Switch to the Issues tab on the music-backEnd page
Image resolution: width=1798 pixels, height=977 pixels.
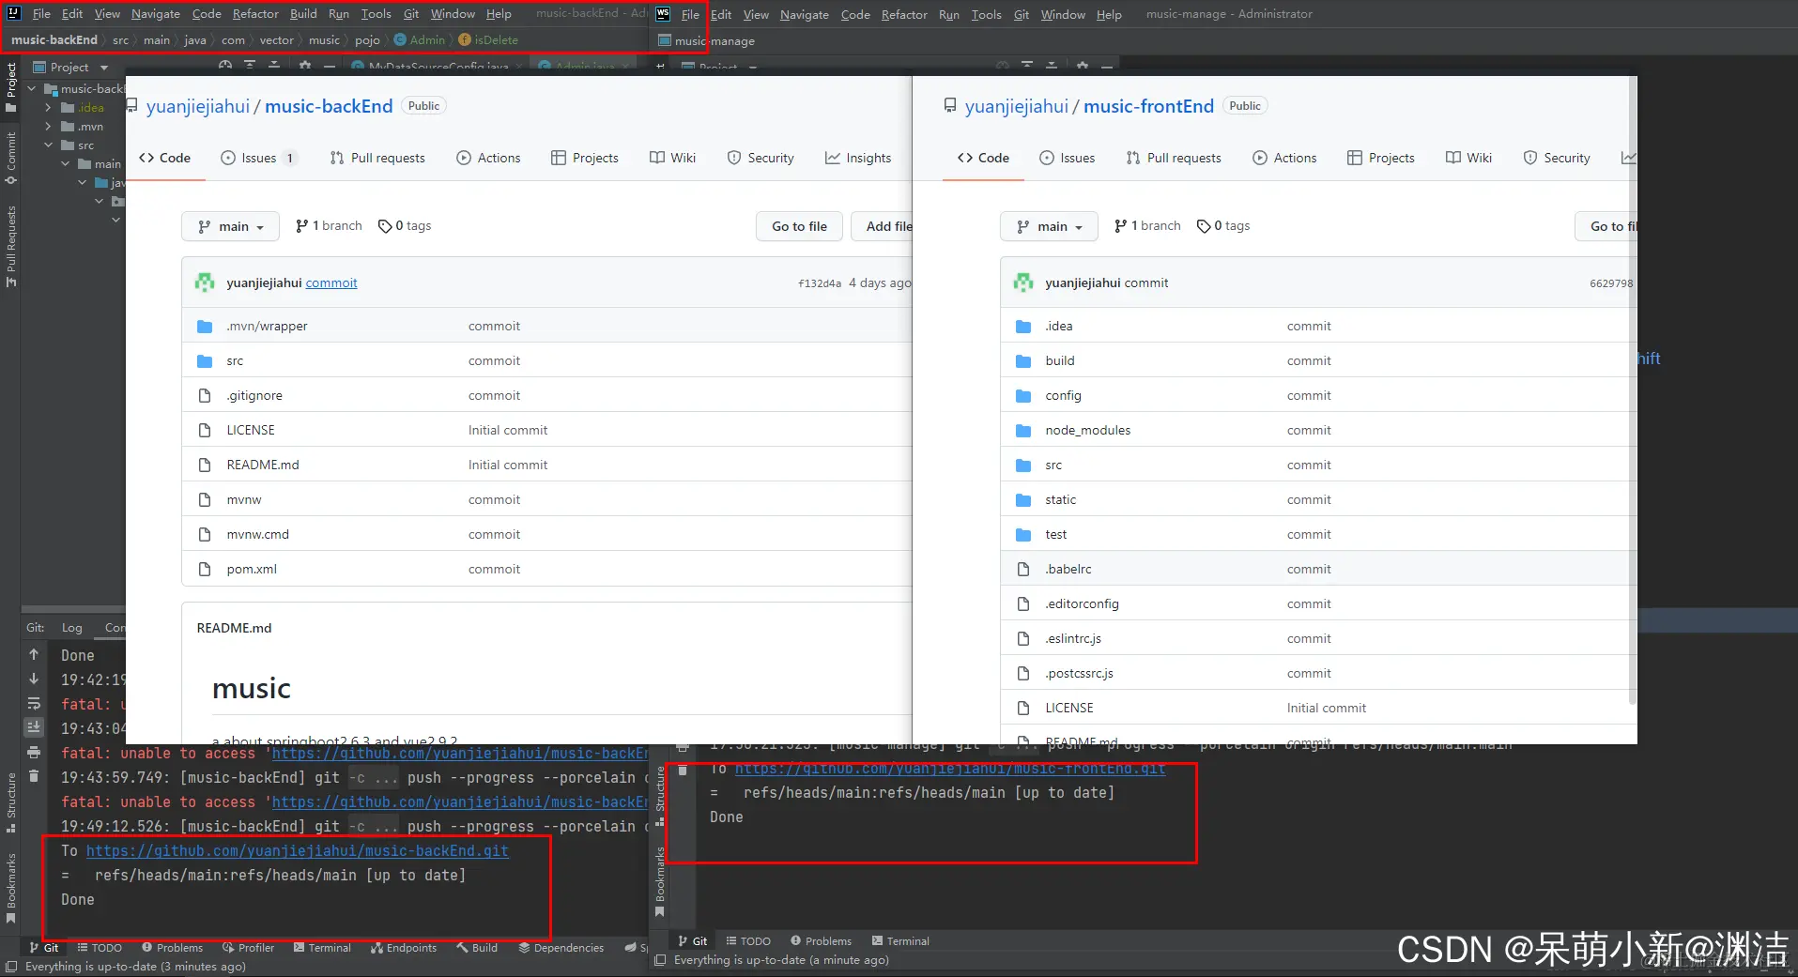tap(259, 158)
